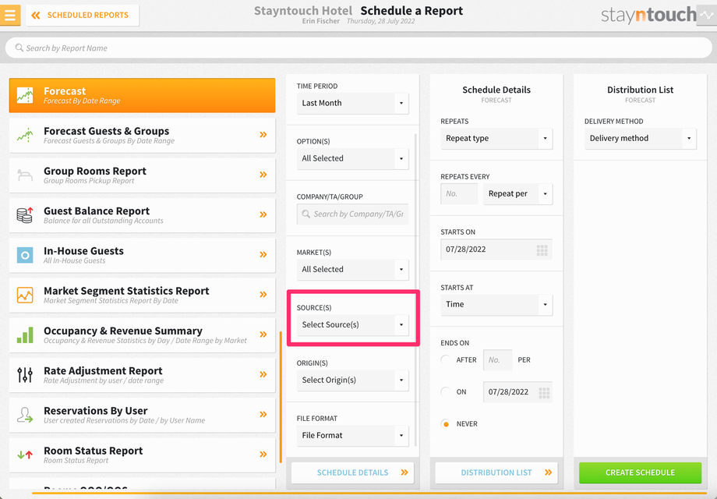717x499 pixels.
Task: Click the Ends On After number field
Action: point(497,360)
